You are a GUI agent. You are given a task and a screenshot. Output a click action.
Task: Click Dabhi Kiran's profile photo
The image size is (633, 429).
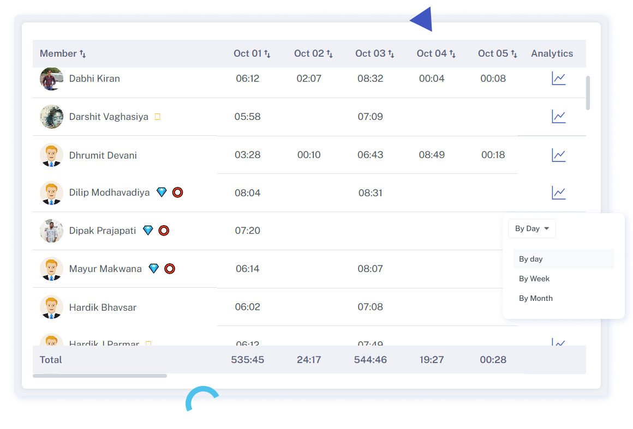pos(51,78)
